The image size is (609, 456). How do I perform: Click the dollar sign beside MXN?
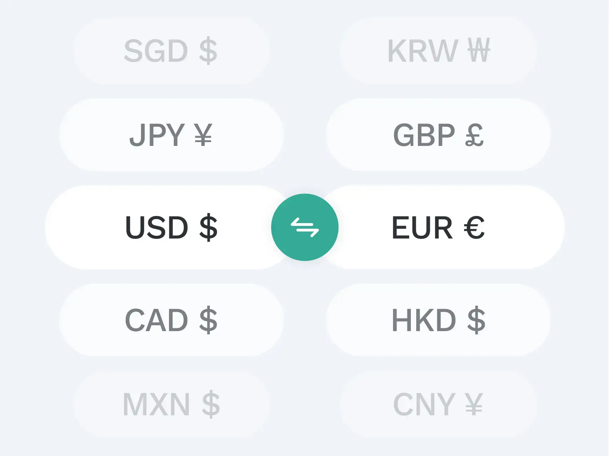(211, 404)
